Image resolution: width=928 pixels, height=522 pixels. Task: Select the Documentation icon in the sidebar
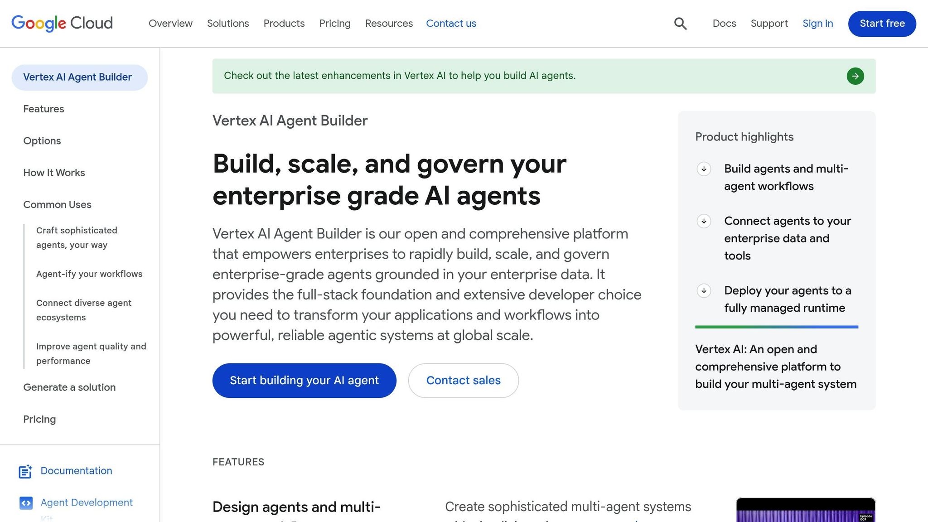click(26, 471)
